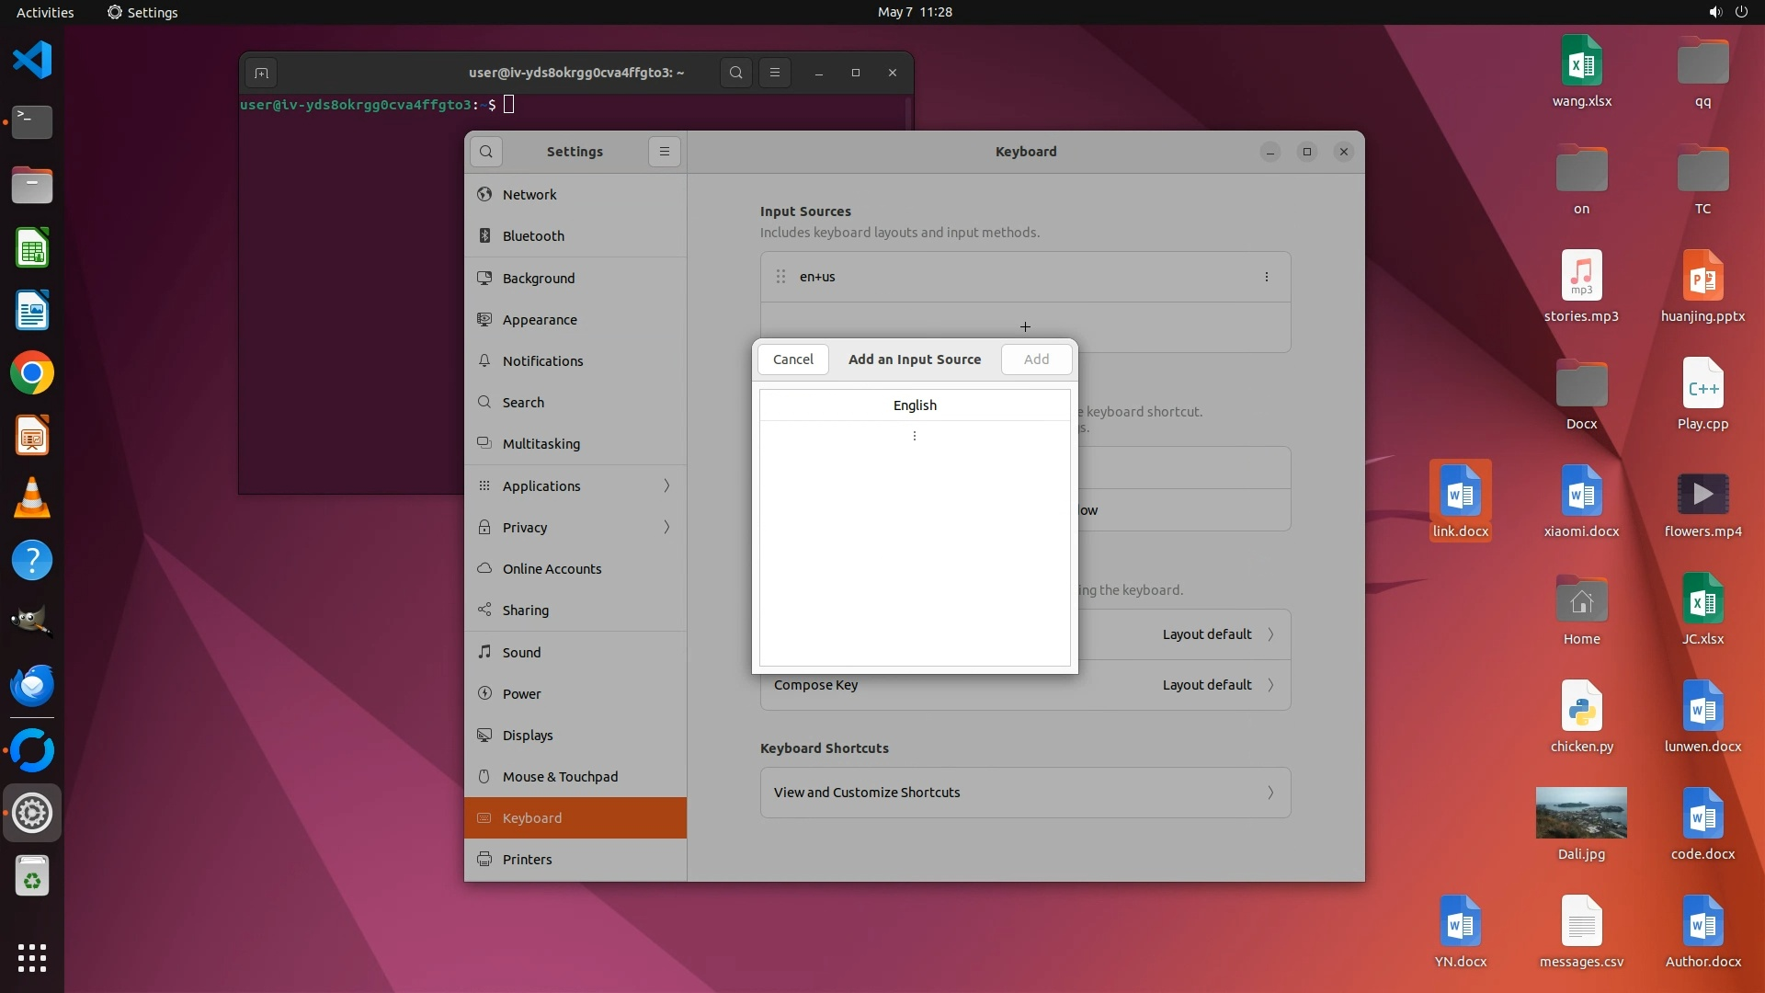The height and width of the screenshot is (993, 1765).
Task: Choose English in the input source list
Action: tap(915, 405)
